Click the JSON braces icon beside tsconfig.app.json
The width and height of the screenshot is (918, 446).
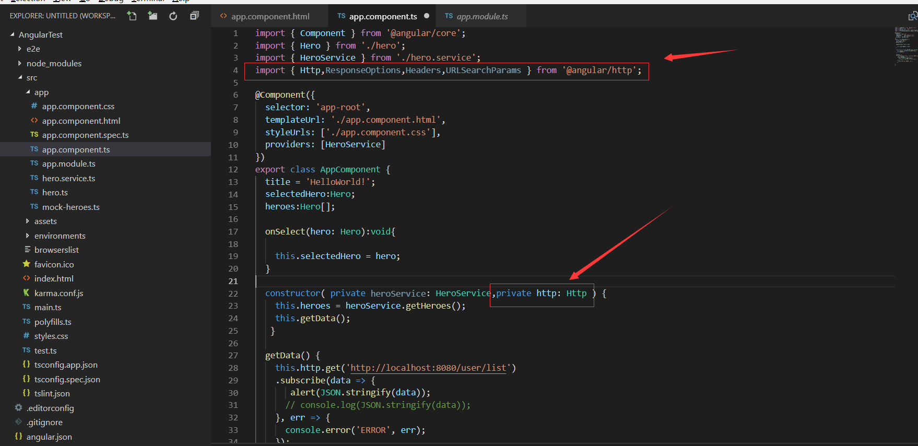[26, 365]
